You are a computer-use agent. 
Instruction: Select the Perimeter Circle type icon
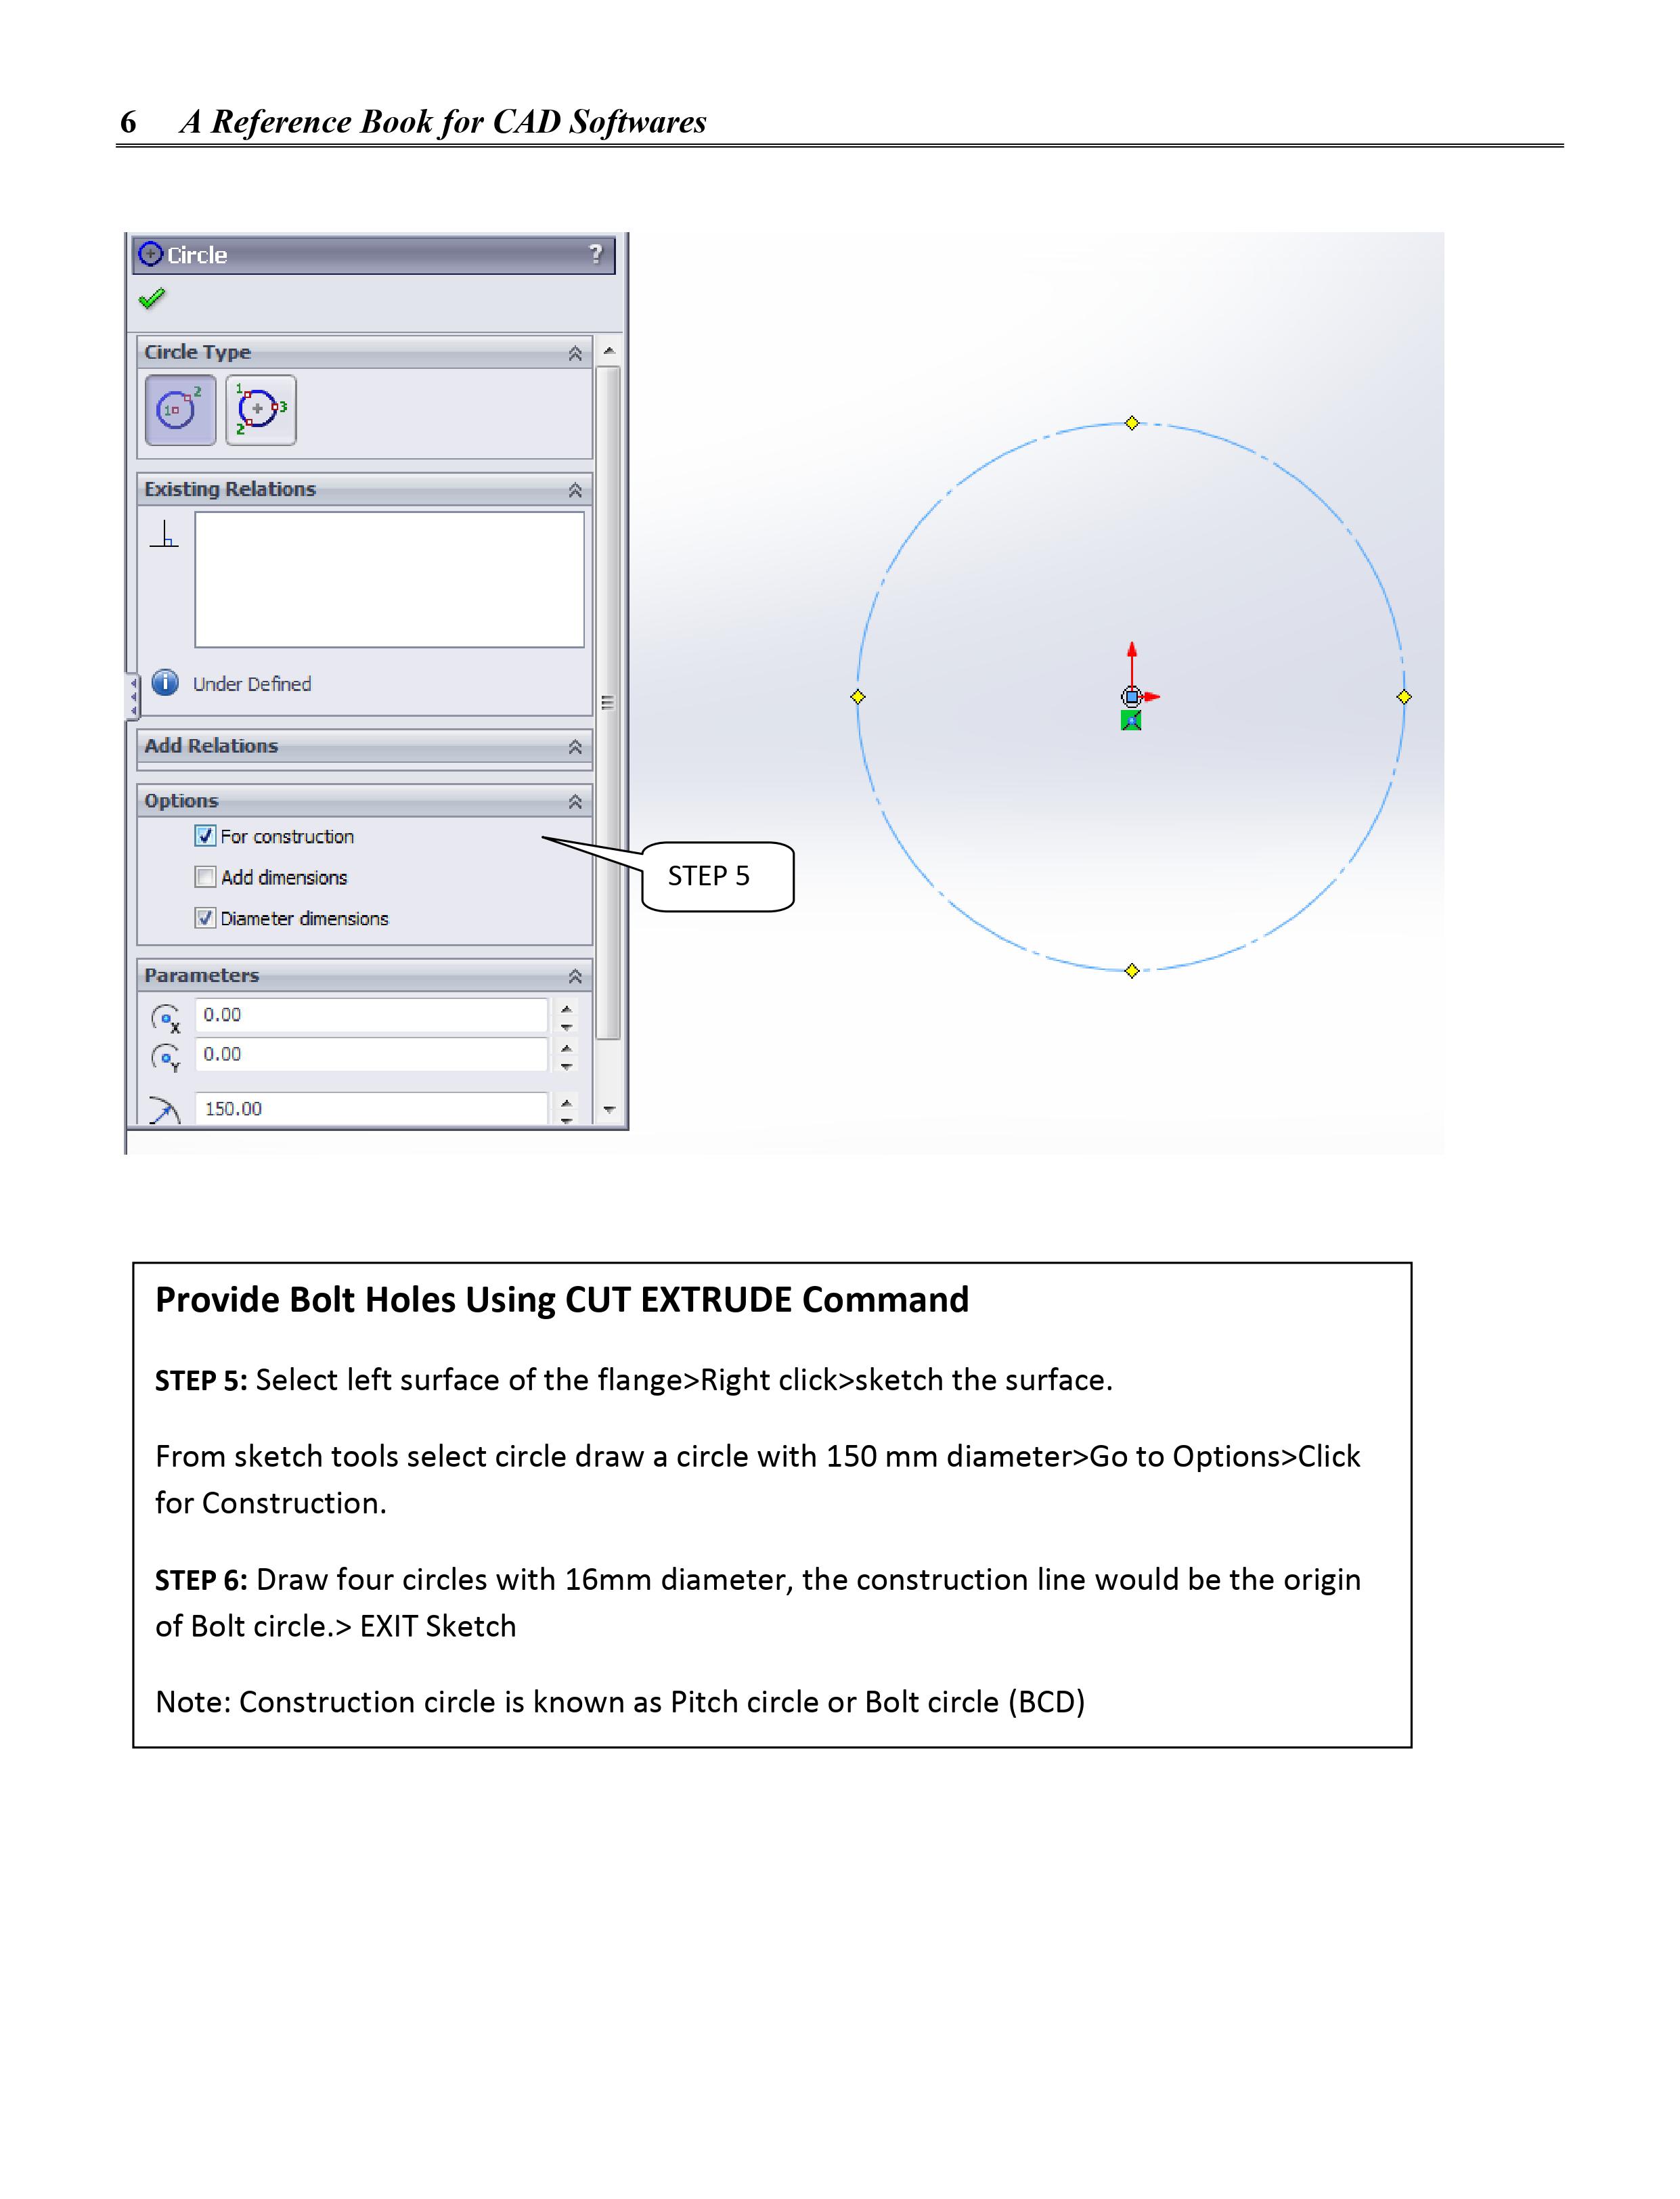pos(261,409)
